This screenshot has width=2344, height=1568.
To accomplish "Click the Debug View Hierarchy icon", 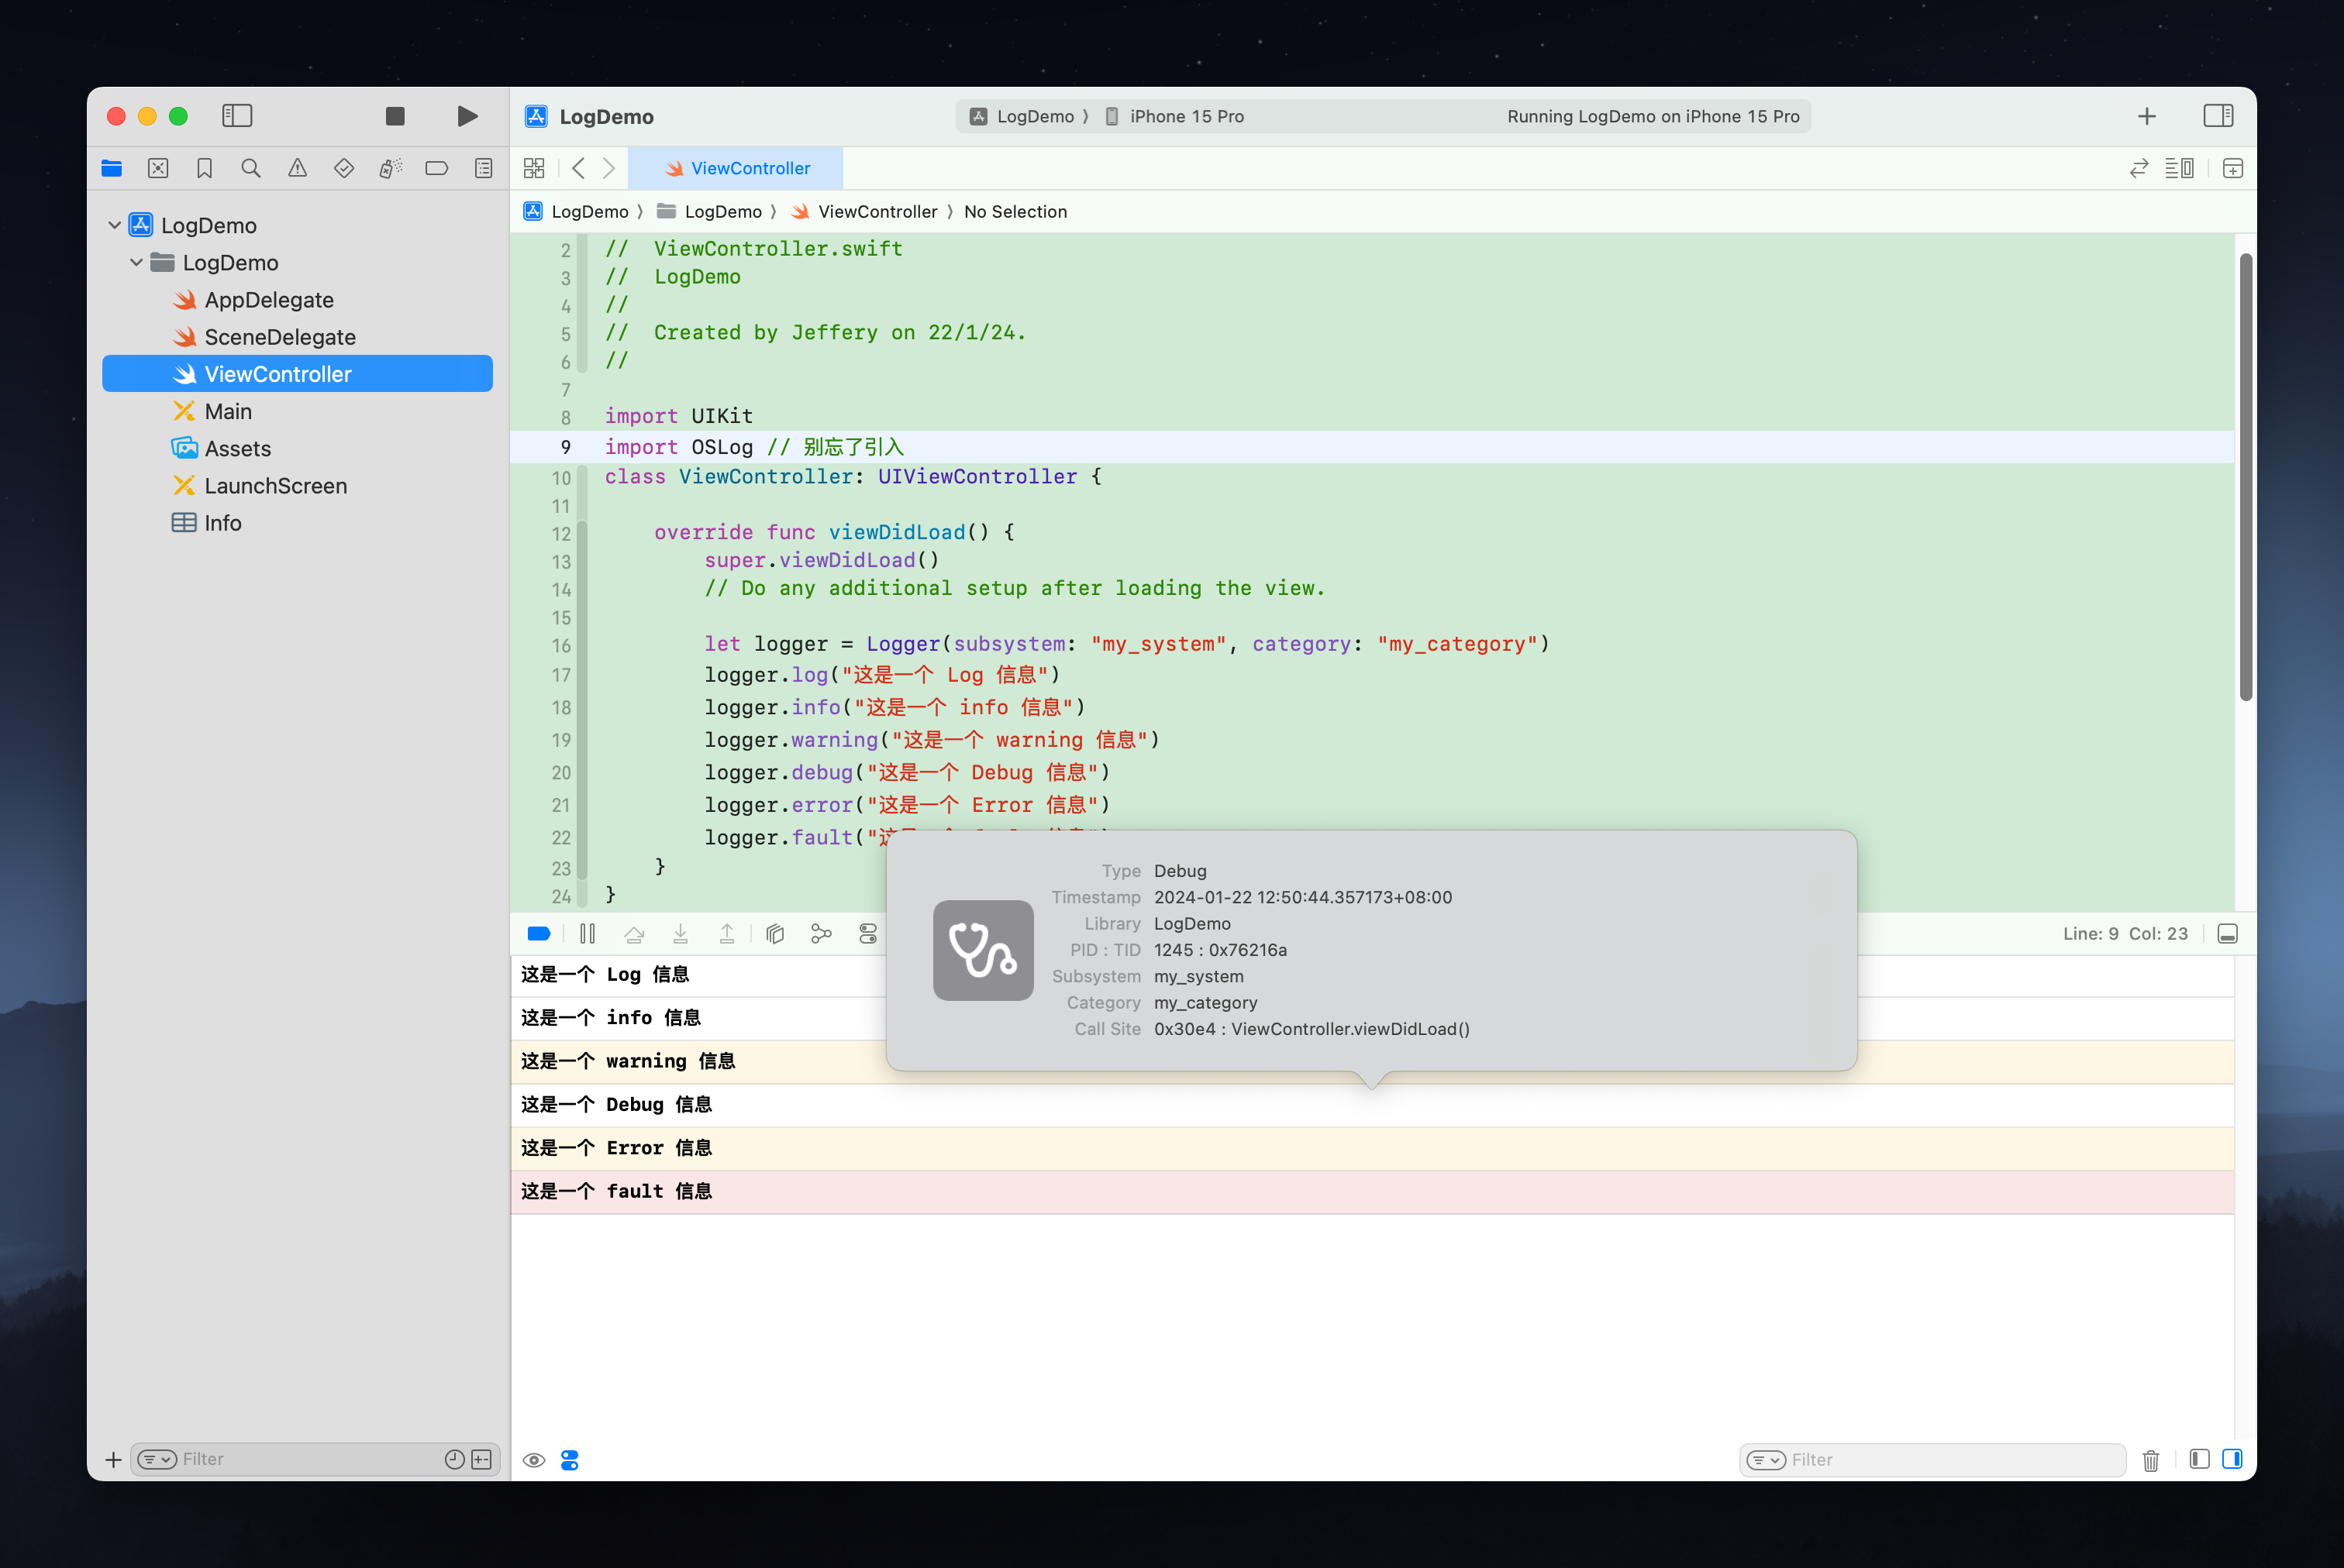I will (x=774, y=933).
